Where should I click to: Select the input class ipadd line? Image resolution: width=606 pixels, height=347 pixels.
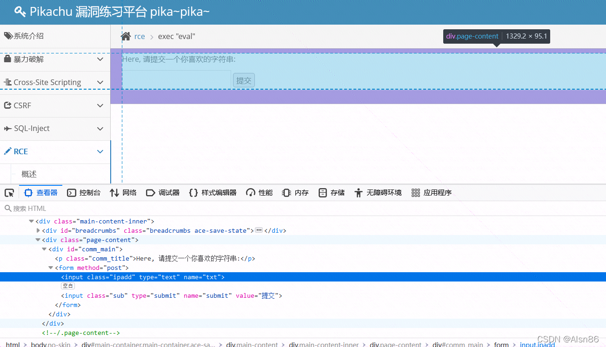303,277
